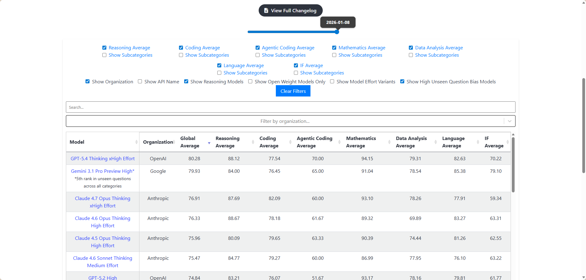Uncheck the Language Average checkbox
Viewport: 586px width, 280px height.
pos(219,66)
